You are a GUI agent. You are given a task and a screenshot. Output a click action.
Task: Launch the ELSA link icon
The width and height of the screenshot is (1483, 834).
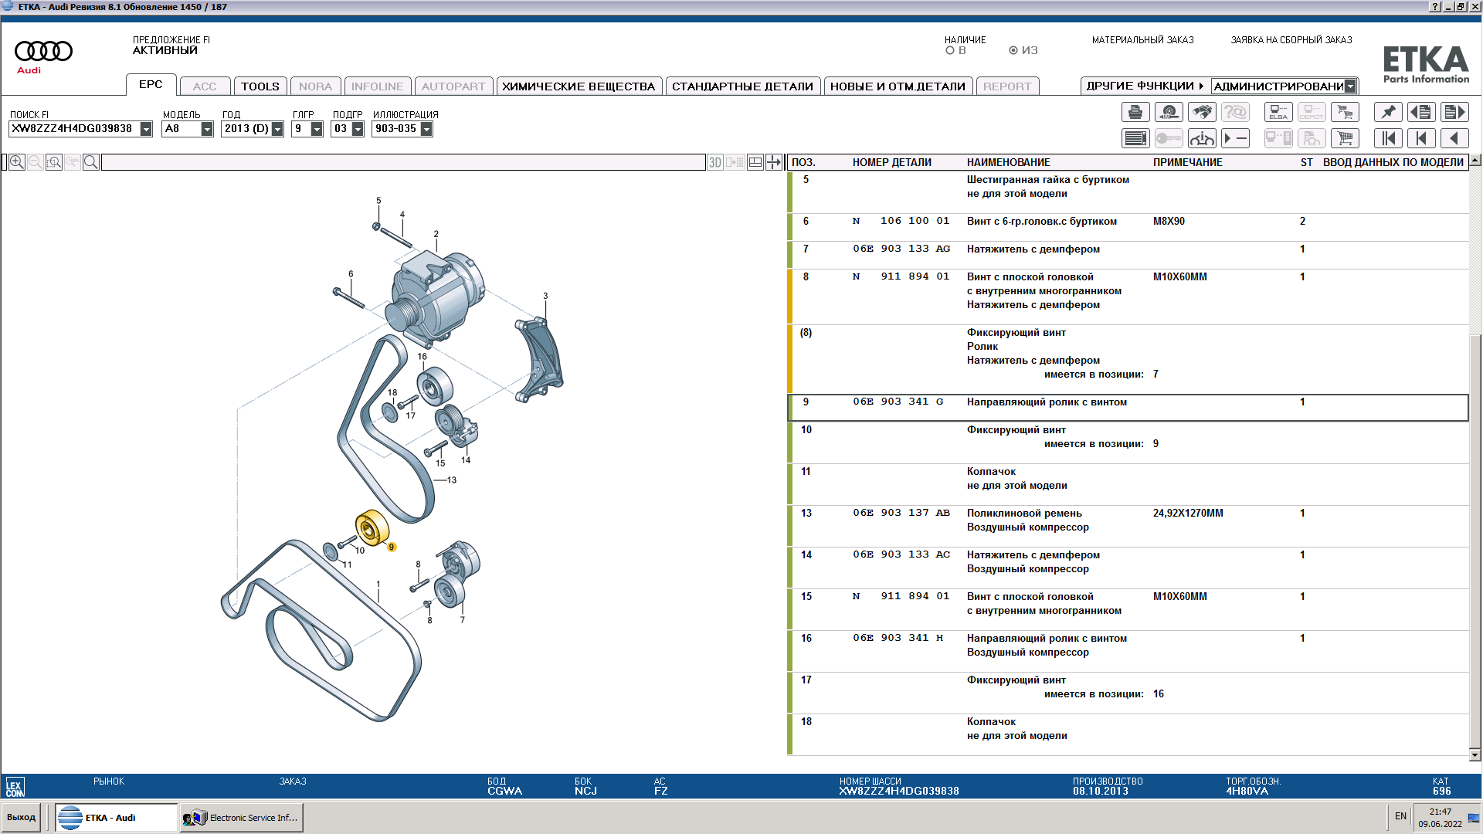tap(1278, 113)
